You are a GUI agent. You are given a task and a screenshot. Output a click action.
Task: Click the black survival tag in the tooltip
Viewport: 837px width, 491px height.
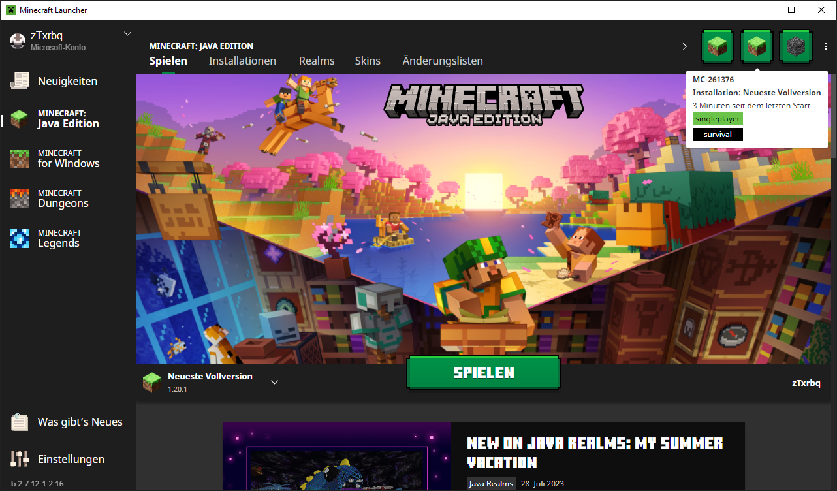718,135
